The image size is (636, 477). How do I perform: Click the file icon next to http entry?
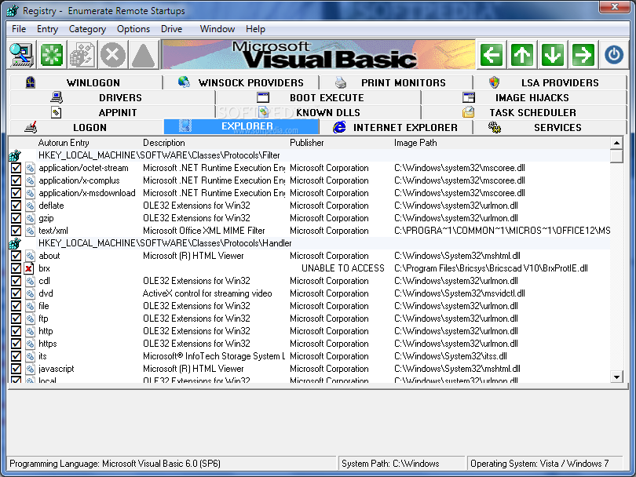[x=30, y=331]
